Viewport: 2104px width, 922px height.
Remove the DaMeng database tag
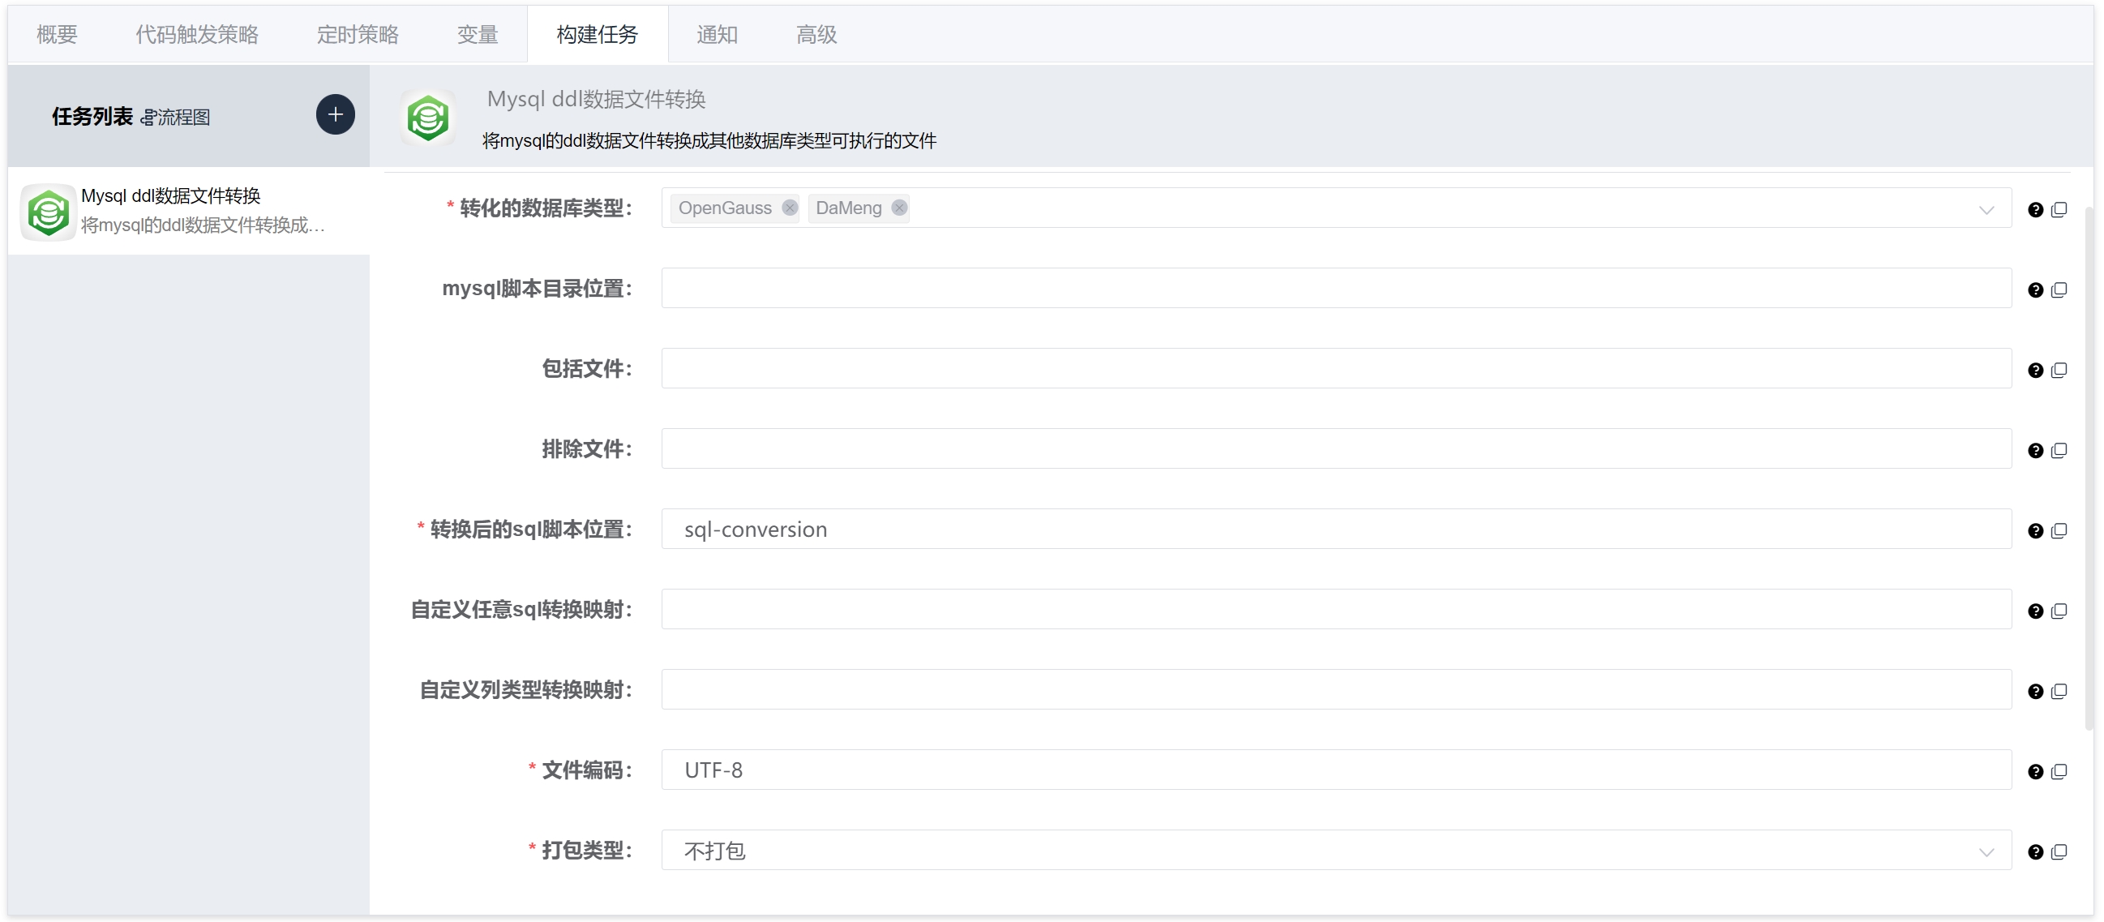(x=899, y=208)
